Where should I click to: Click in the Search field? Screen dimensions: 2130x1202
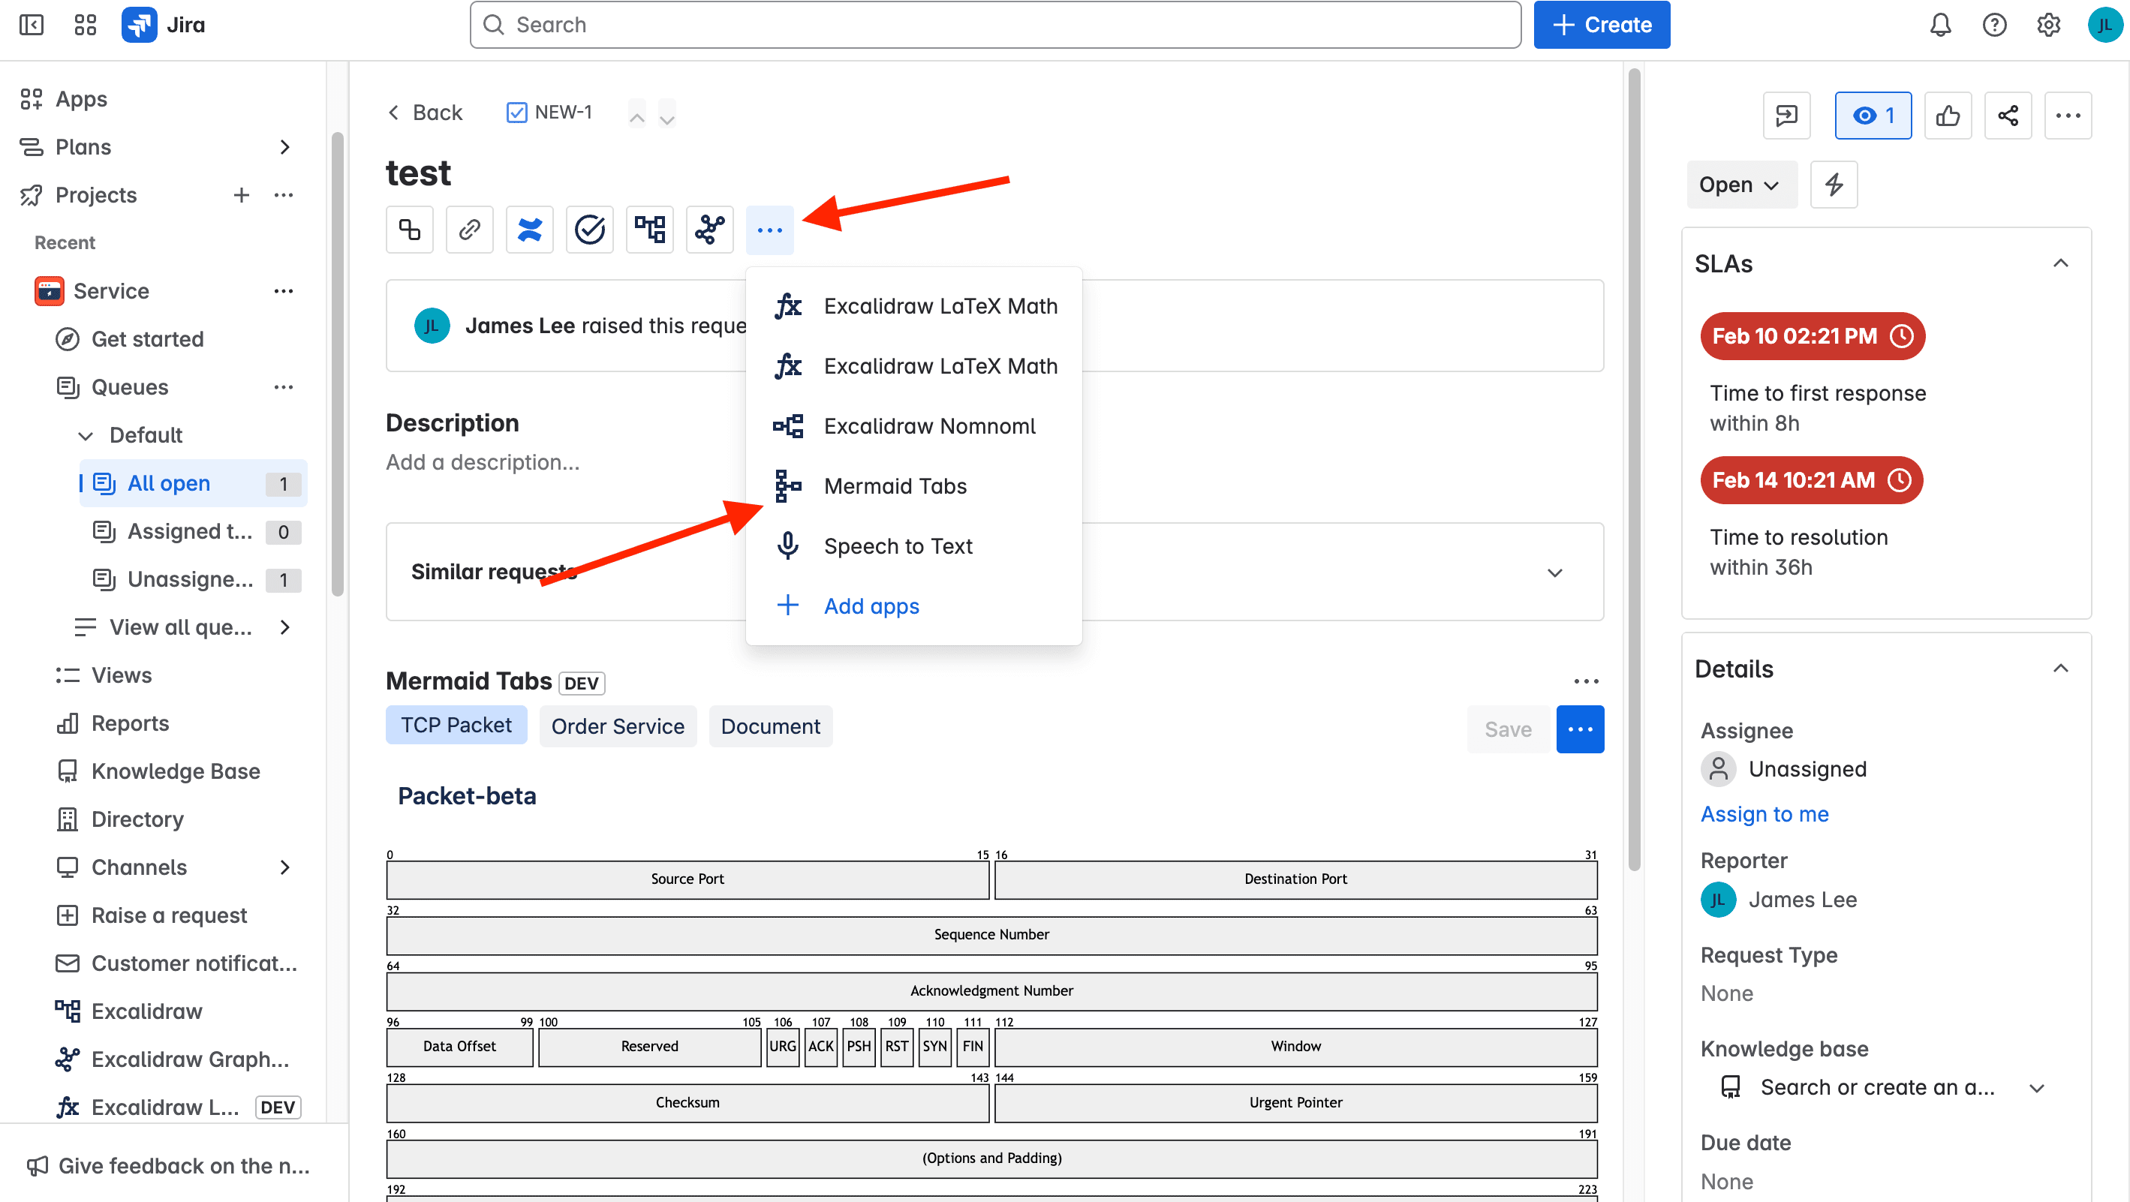click(995, 25)
